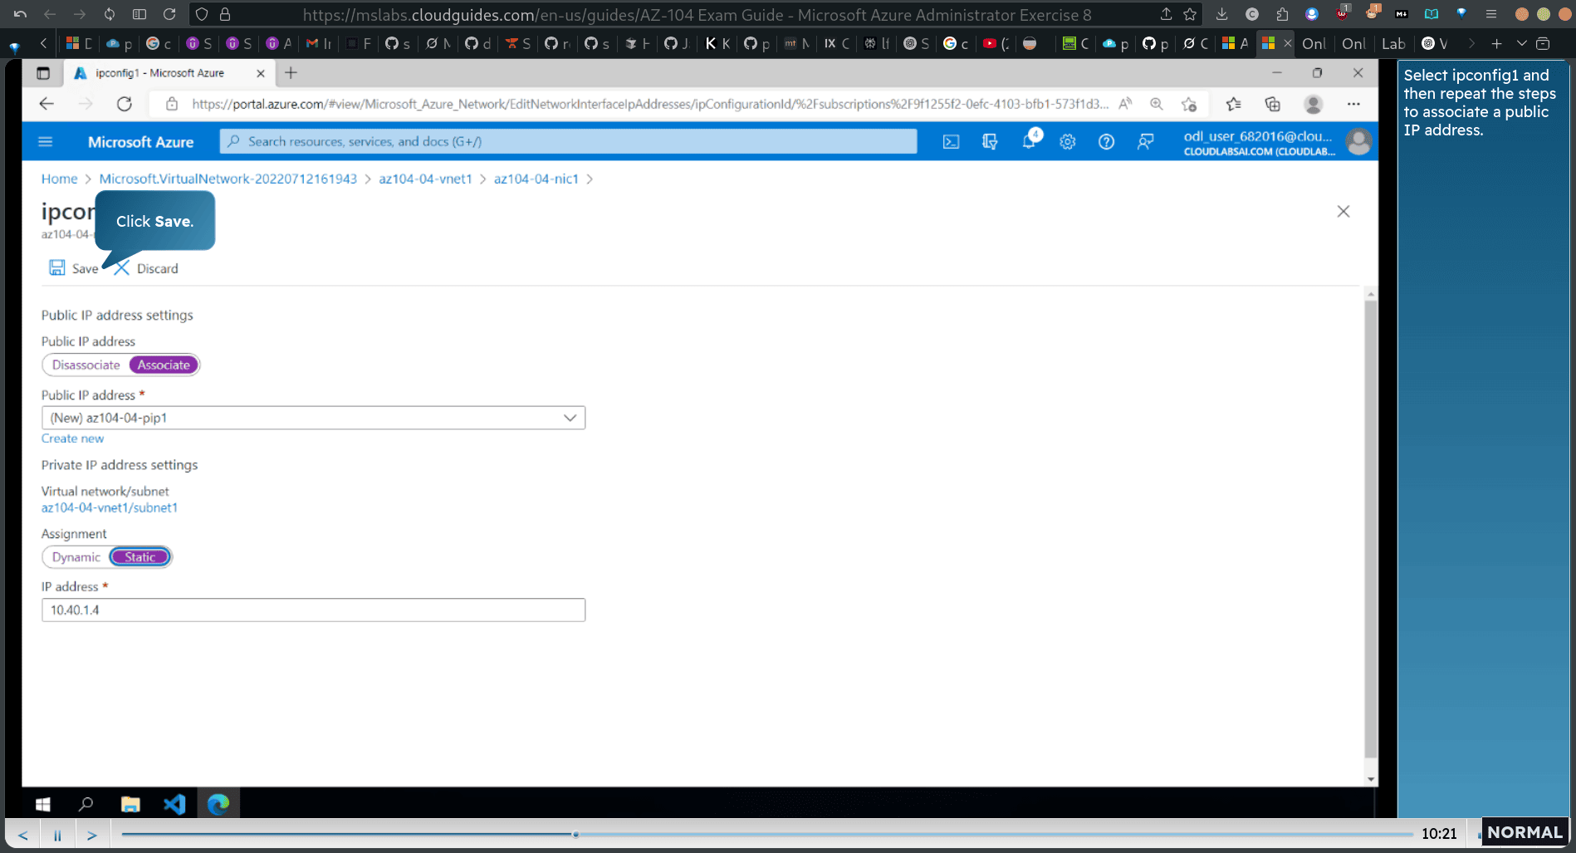Viewport: 1576px width, 853px height.
Task: Open File Explorer from the taskbar
Action: (130, 804)
